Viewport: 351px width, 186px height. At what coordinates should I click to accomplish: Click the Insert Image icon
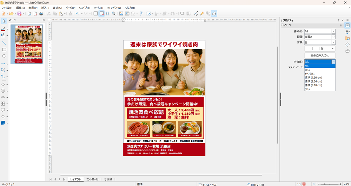(121, 14)
